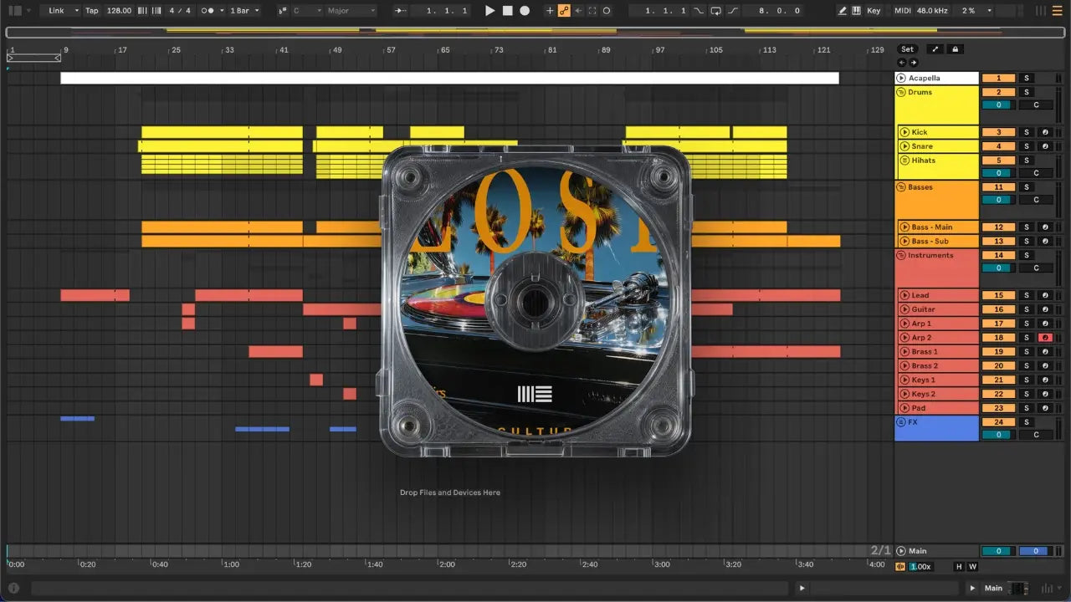Viewport: 1071px width, 602px height.
Task: Click the bar 57 marker on ruler
Action: pos(390,50)
